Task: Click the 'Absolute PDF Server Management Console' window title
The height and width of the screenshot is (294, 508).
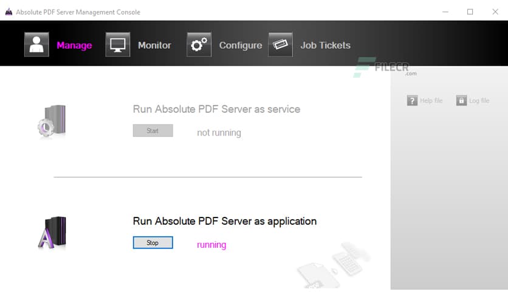Action: click(78, 12)
